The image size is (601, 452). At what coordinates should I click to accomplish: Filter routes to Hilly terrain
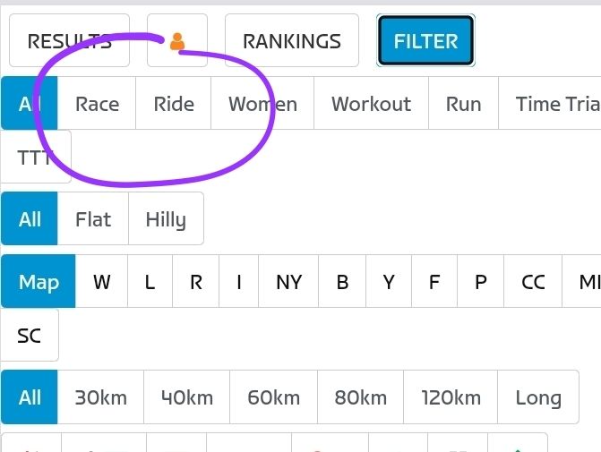pos(166,219)
